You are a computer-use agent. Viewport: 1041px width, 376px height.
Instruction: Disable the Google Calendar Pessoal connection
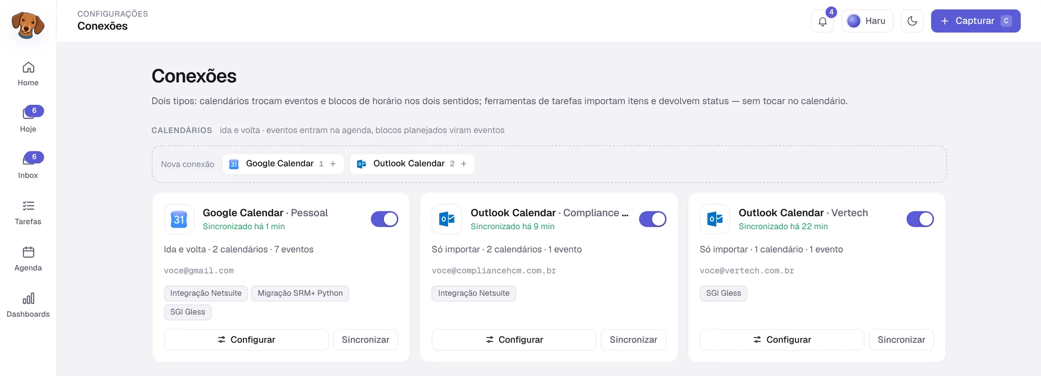click(385, 219)
